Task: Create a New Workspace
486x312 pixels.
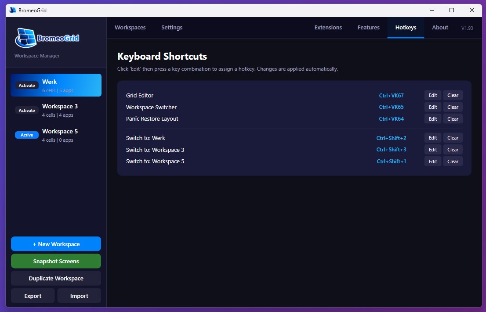Action: (56, 244)
